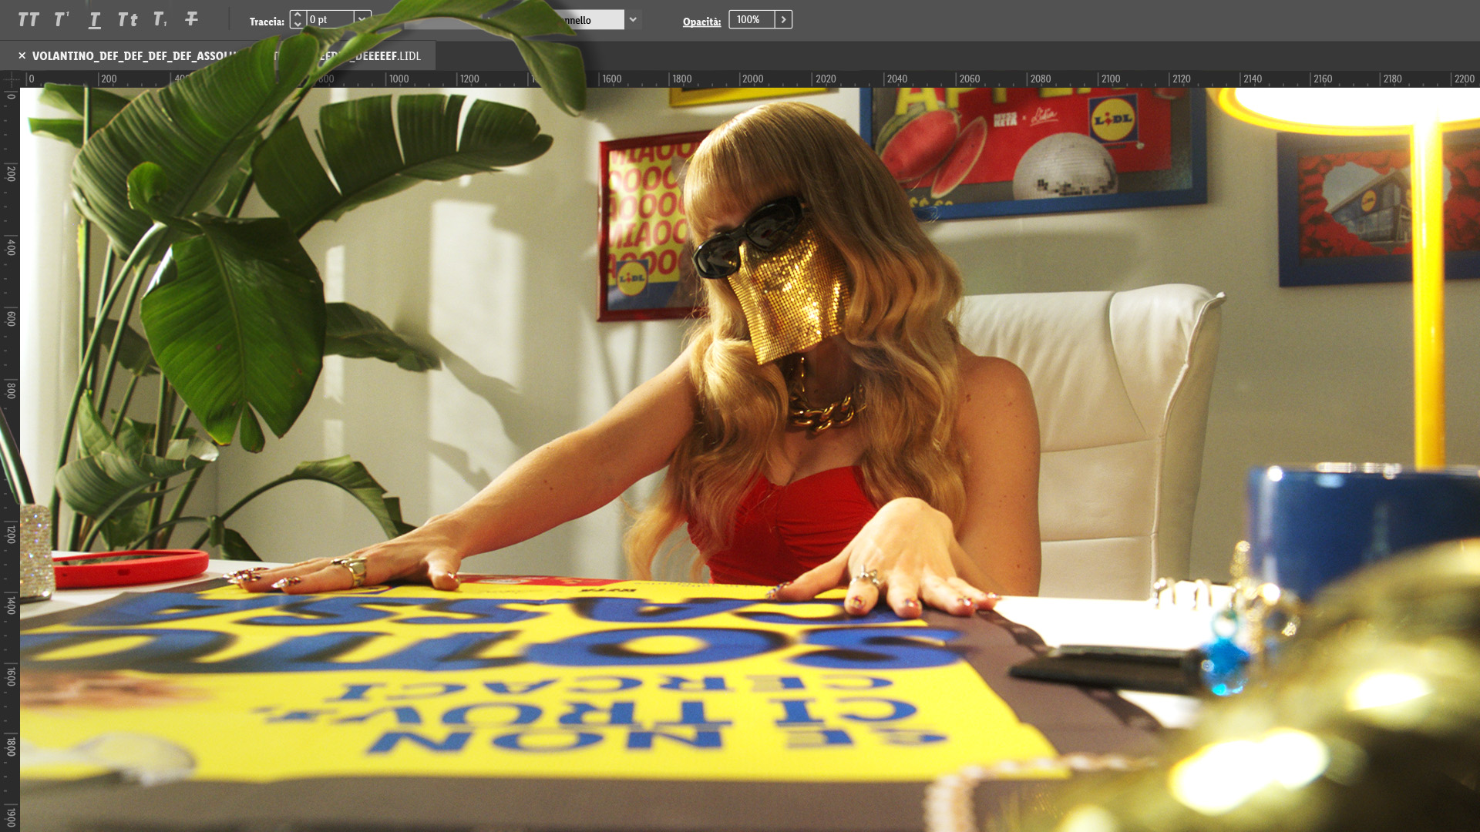
Task: Apply the Superscript text style
Action: tap(62, 20)
